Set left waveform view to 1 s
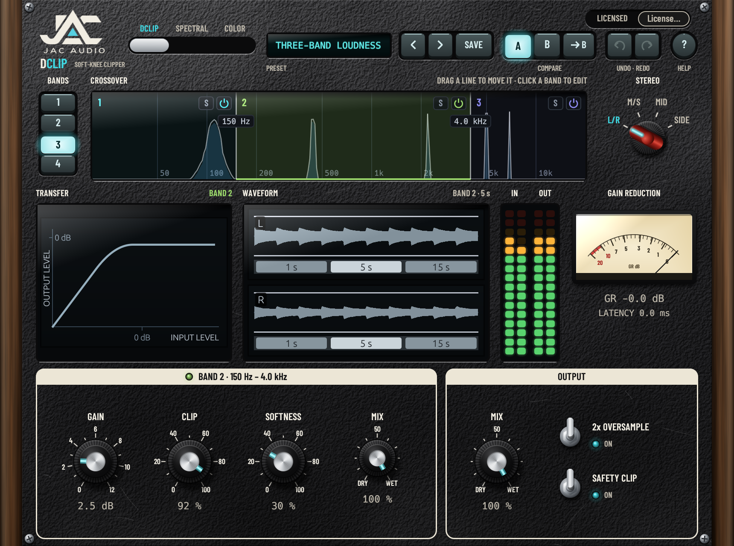 pyautogui.click(x=291, y=267)
